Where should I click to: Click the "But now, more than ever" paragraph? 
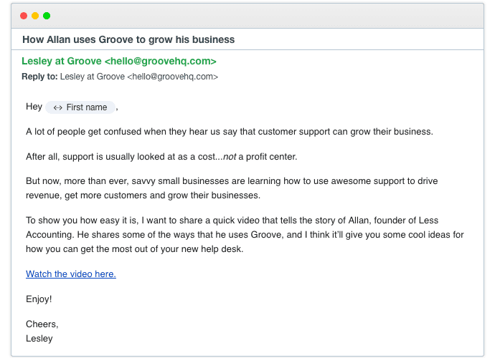[x=231, y=188]
